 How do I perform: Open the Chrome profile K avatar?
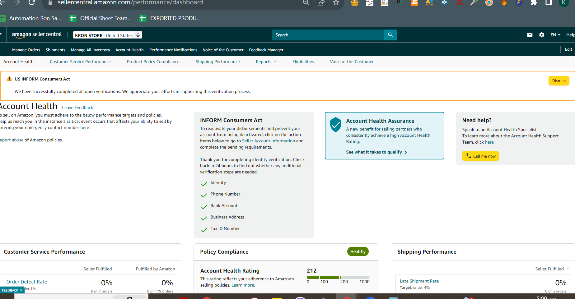(564, 2)
